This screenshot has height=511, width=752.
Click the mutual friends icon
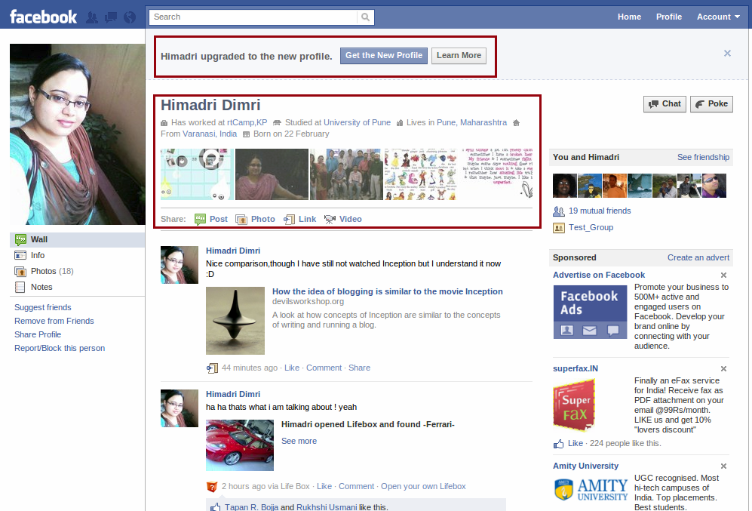pyautogui.click(x=558, y=211)
